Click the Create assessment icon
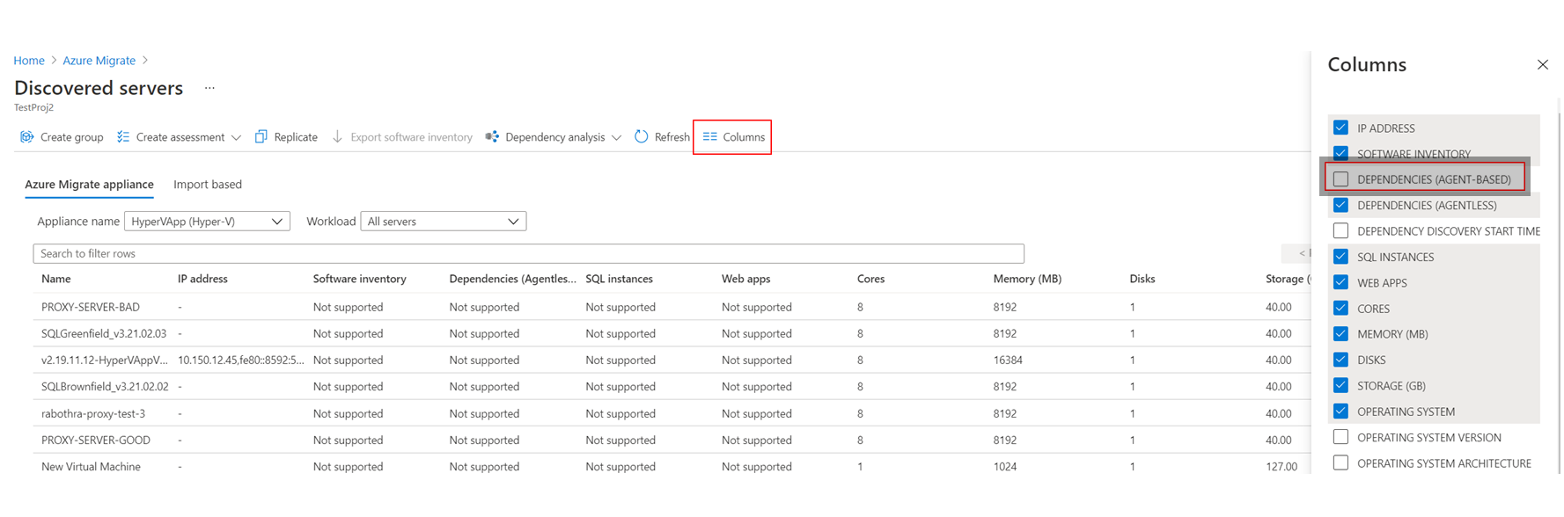1564x517 pixels. (123, 137)
